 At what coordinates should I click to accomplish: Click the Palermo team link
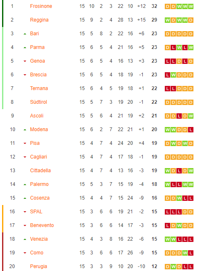click(39, 184)
